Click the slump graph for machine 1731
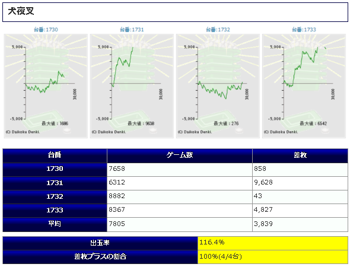Image resolution: width=350 pixels, height=267 pixels. click(x=132, y=86)
